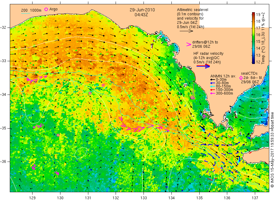
Task: Click the magenta 300-600m ANMN arrow
Action: click(x=213, y=93)
